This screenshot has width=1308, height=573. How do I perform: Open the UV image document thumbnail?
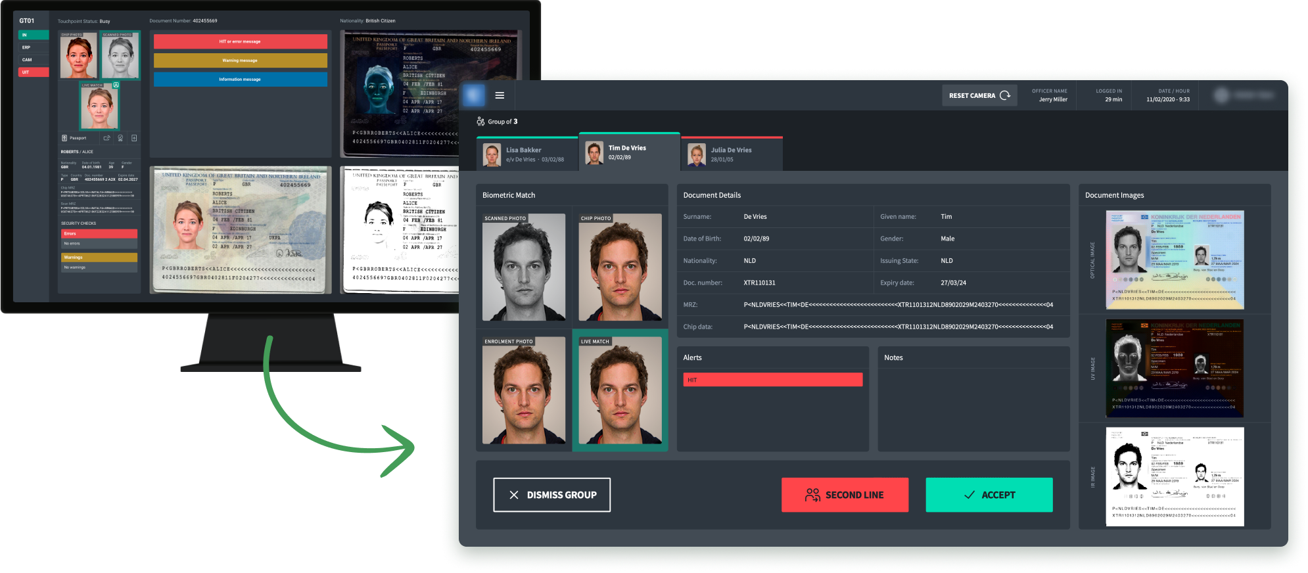point(1175,369)
